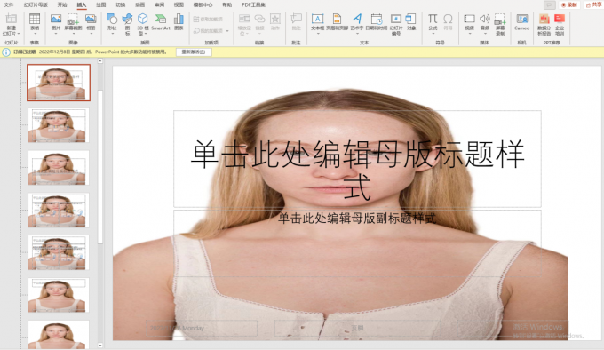604x350 pixels.
Task: Click the thumbnail pane scroll-up arrow
Action: (x=100, y=61)
